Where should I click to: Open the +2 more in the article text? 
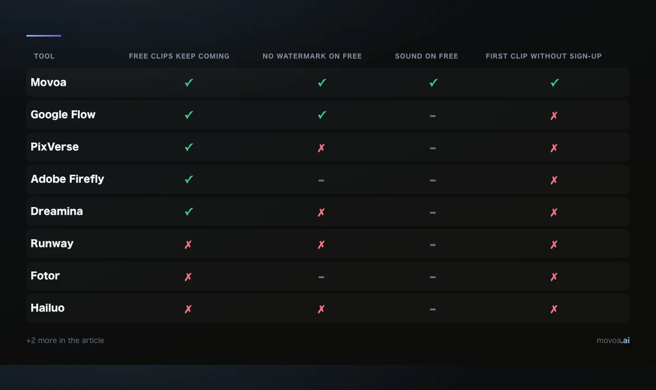pyautogui.click(x=65, y=340)
